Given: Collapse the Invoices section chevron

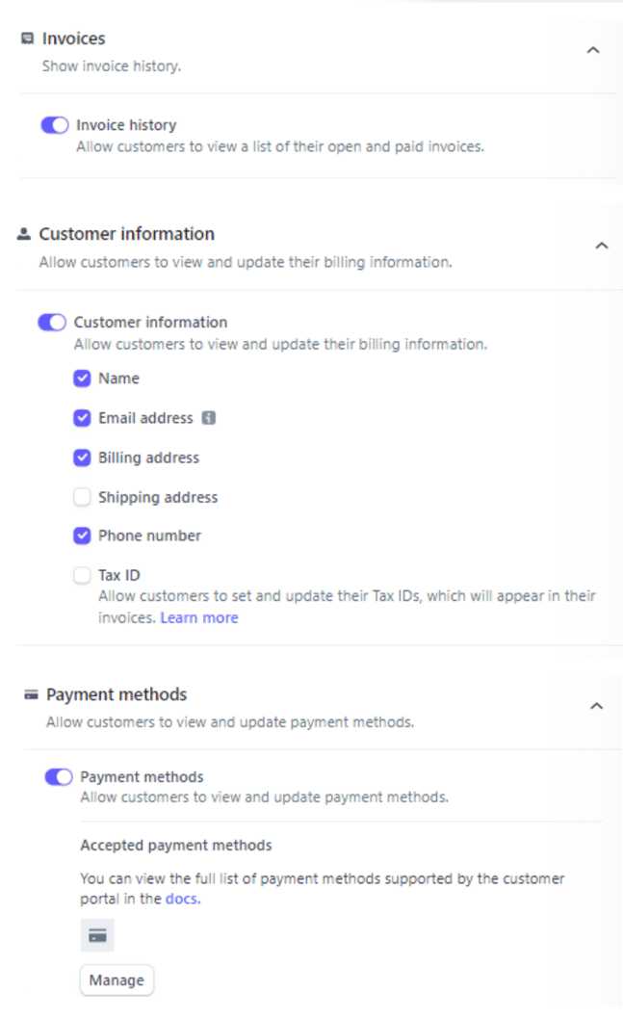Looking at the screenshot, I should [x=593, y=50].
